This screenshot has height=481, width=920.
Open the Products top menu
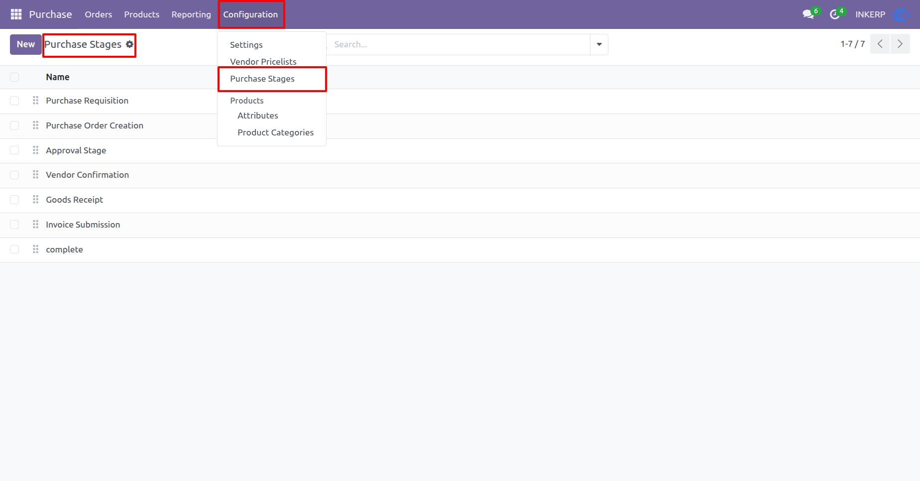pos(142,14)
